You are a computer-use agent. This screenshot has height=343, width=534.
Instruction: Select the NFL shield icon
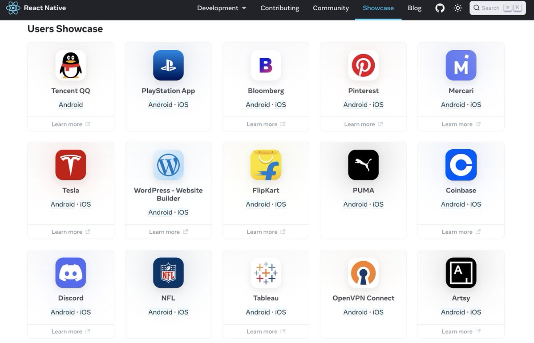pyautogui.click(x=168, y=273)
